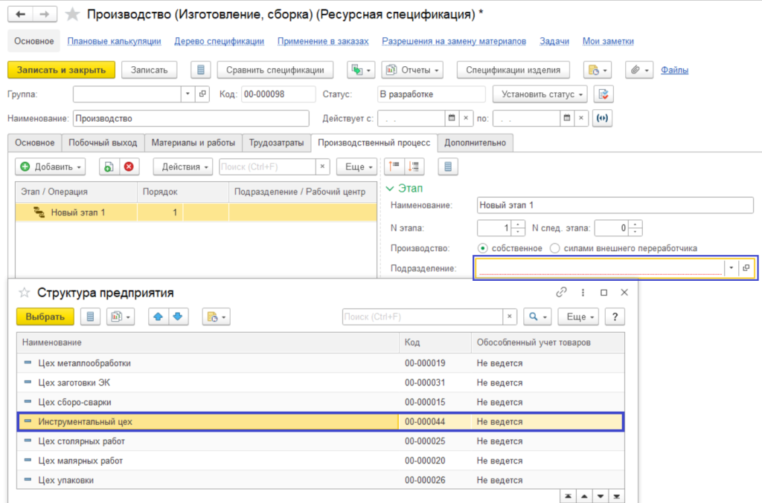Viewport: 762px width, 503px height.
Task: Switch to the Материалы и работы tab
Action: pyautogui.click(x=193, y=143)
